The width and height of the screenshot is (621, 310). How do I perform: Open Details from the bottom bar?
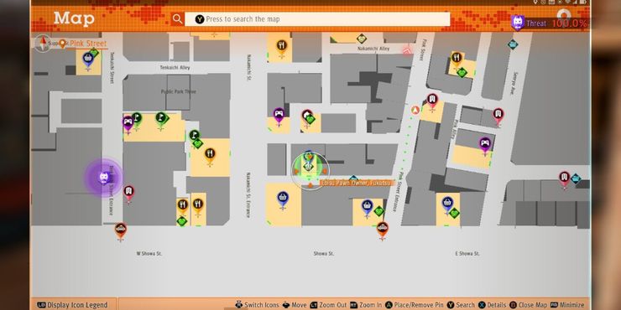click(x=492, y=305)
